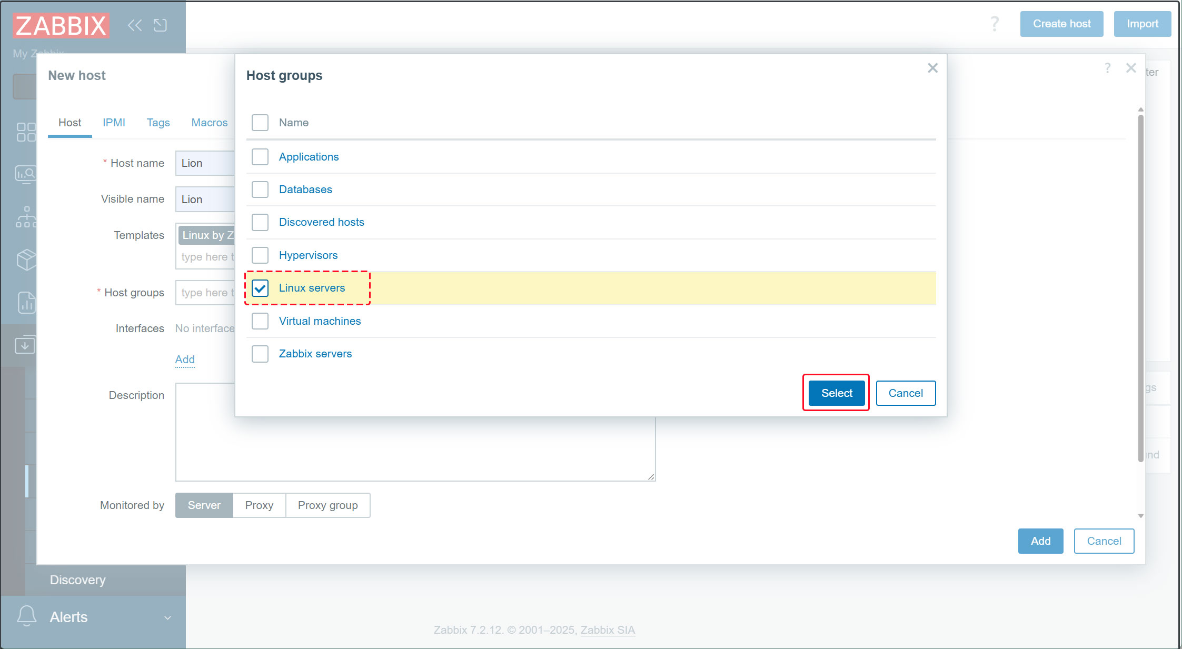Image resolution: width=1182 pixels, height=649 pixels.
Task: Open the Reports chart icon
Action: [26, 303]
